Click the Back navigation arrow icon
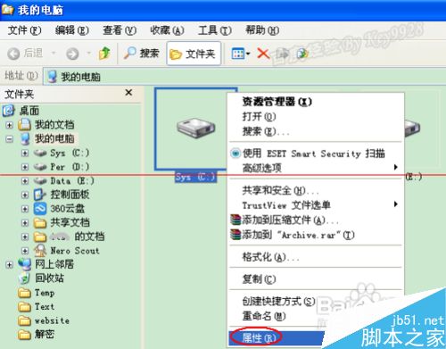The width and height of the screenshot is (446, 349). [13, 54]
